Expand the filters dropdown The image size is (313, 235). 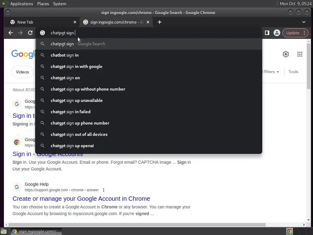pos(271,72)
